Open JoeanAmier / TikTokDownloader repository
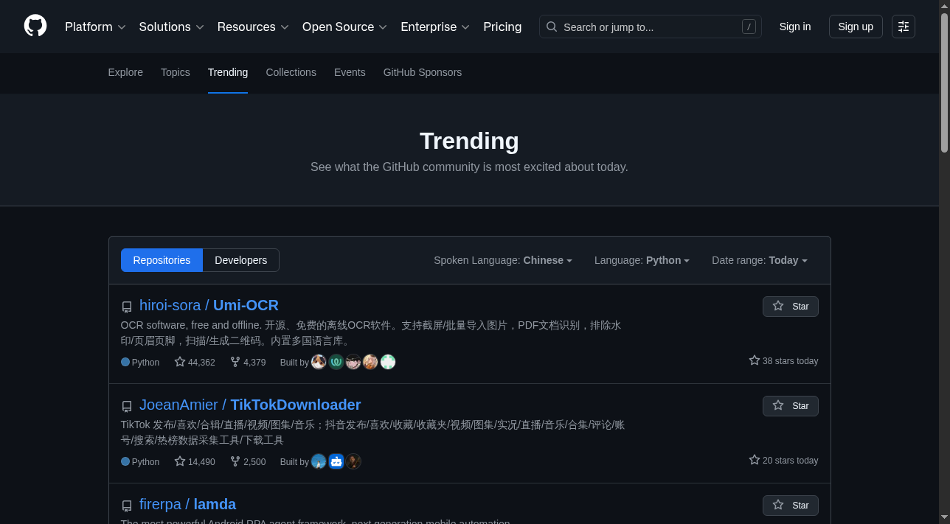The width and height of the screenshot is (950, 524). 250,405
